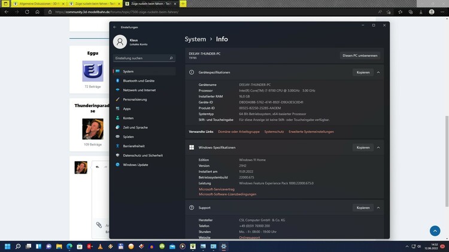Viewport: 449px width, 252px height.
Task: Switch to the second Züge ruckeln browser tab
Action: click(95, 4)
